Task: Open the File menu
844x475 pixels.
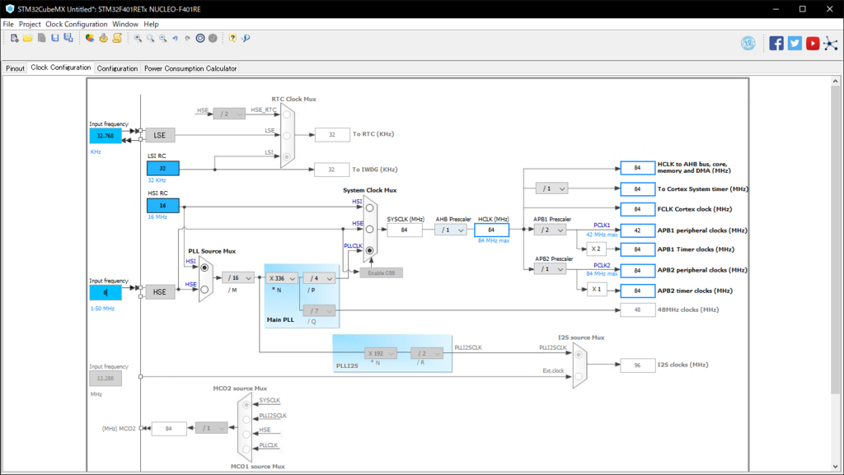Action: 8,24
